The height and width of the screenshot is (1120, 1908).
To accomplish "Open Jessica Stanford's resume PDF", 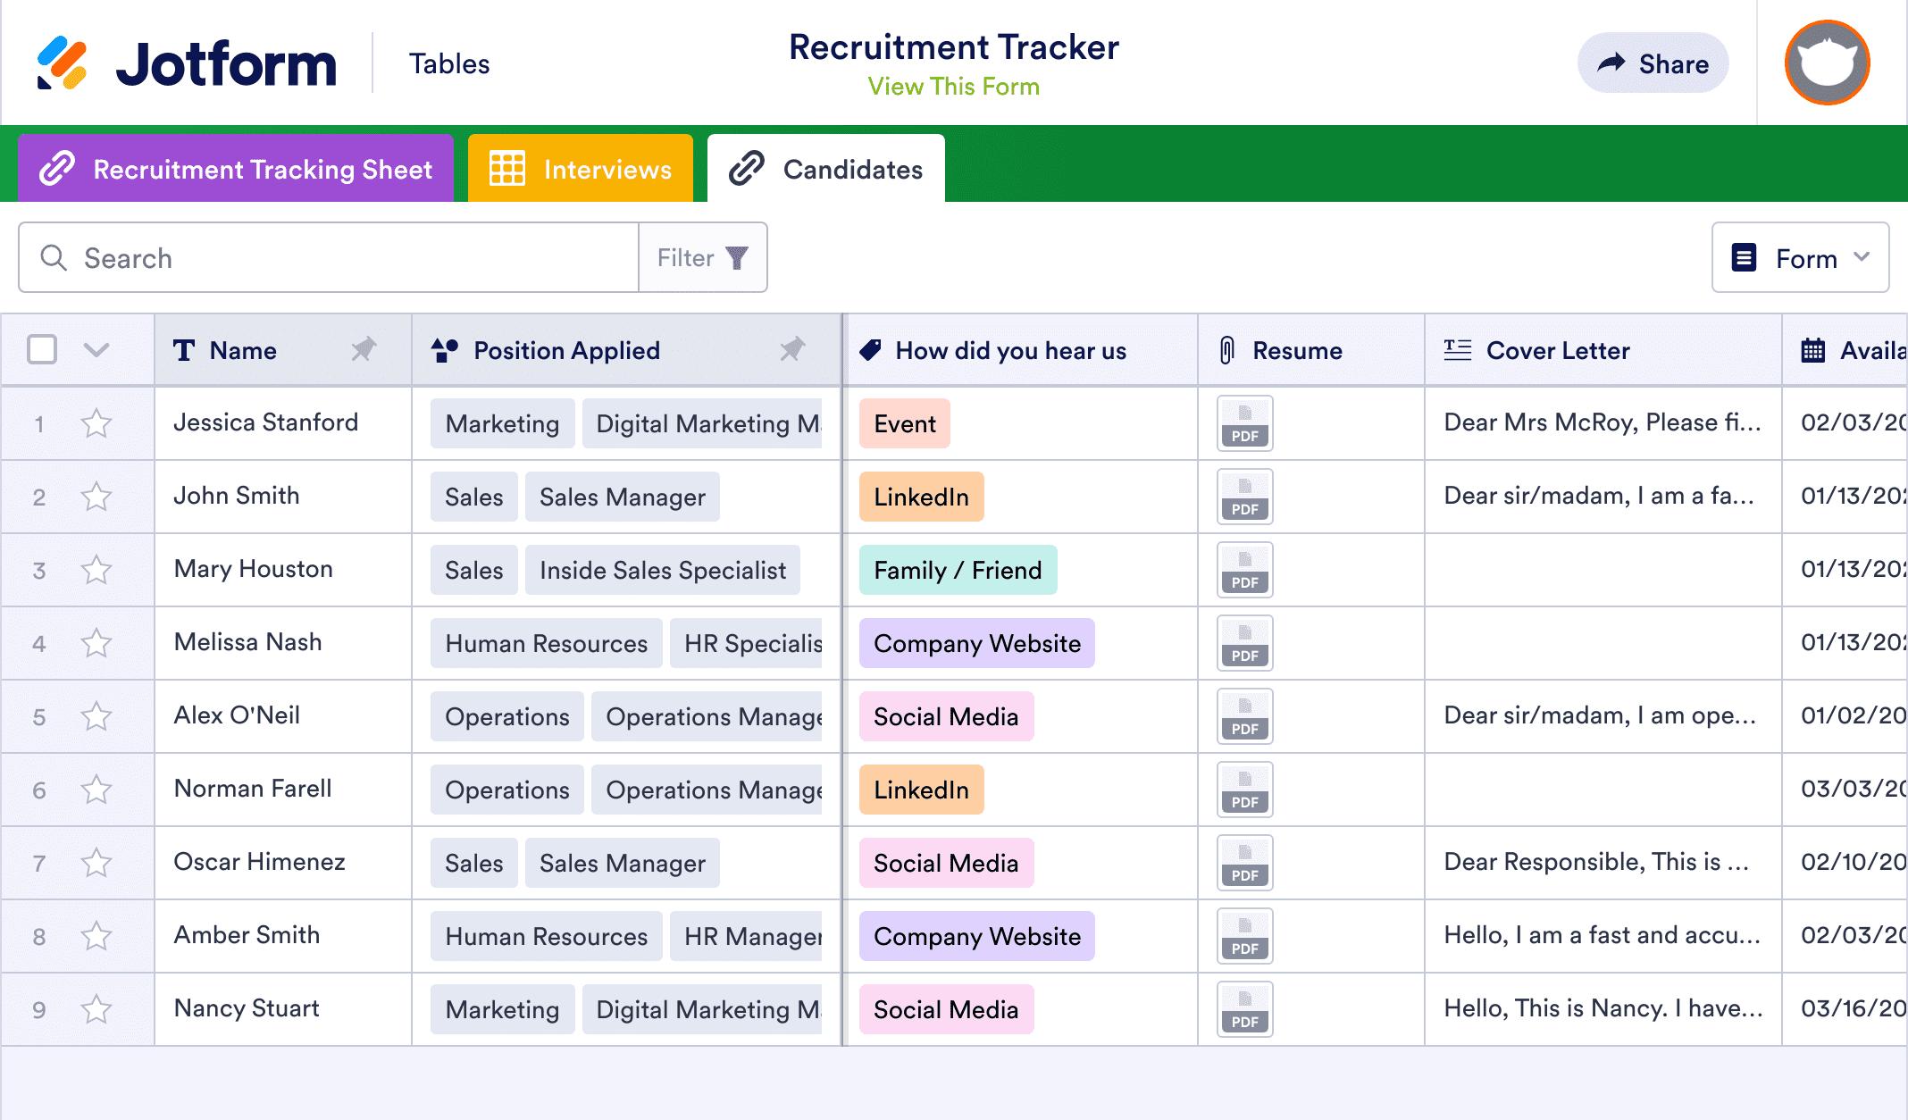I will (x=1244, y=423).
